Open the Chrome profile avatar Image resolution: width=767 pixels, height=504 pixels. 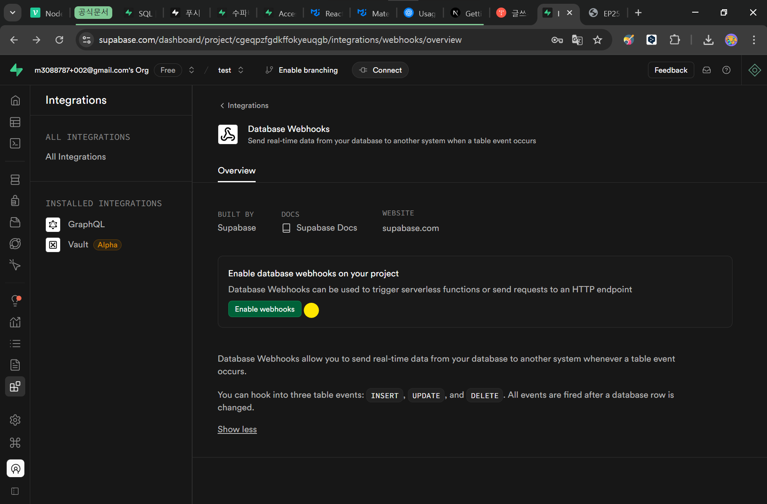731,40
